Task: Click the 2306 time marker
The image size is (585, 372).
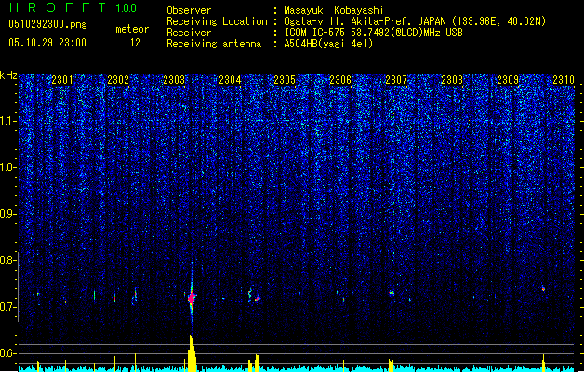Action: [x=340, y=80]
